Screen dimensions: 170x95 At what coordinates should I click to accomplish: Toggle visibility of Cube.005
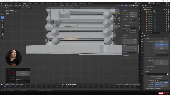(x=167, y=20)
